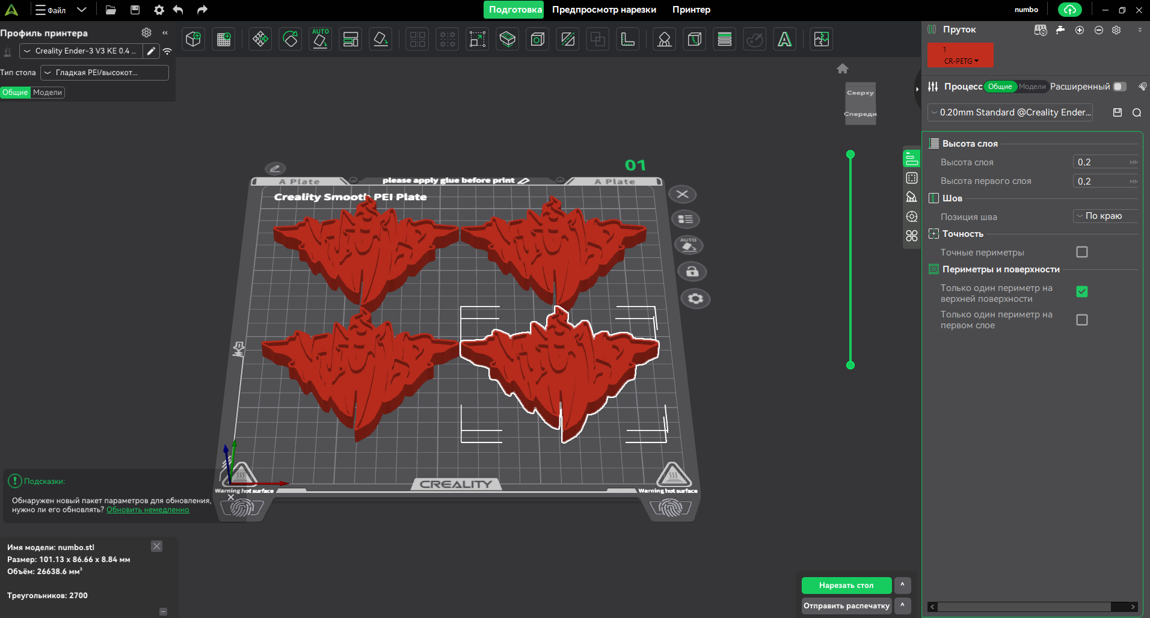Click the Measure ruler tool icon
Screen dimensions: 1150x618
click(627, 40)
